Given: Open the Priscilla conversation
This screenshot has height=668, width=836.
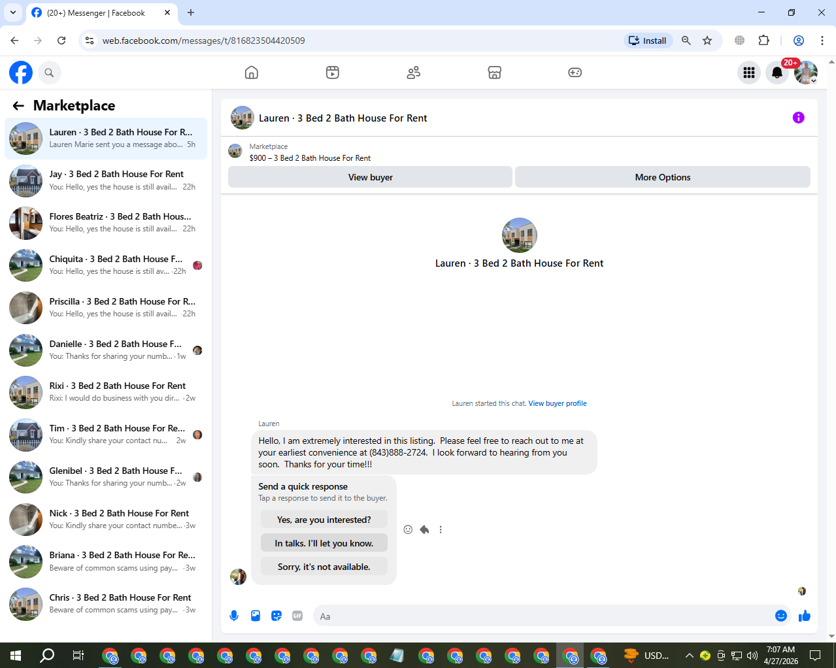Looking at the screenshot, I should pyautogui.click(x=106, y=308).
